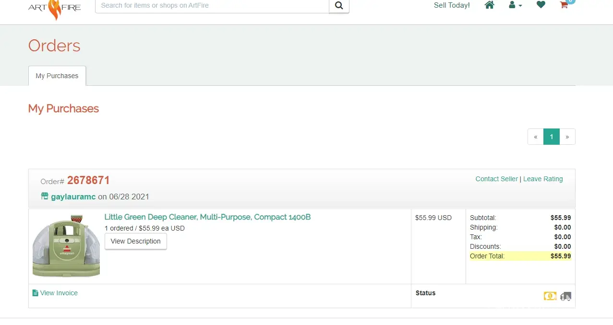Image resolution: width=613 pixels, height=325 pixels.
Task: Open the home icon
Action: click(489, 5)
